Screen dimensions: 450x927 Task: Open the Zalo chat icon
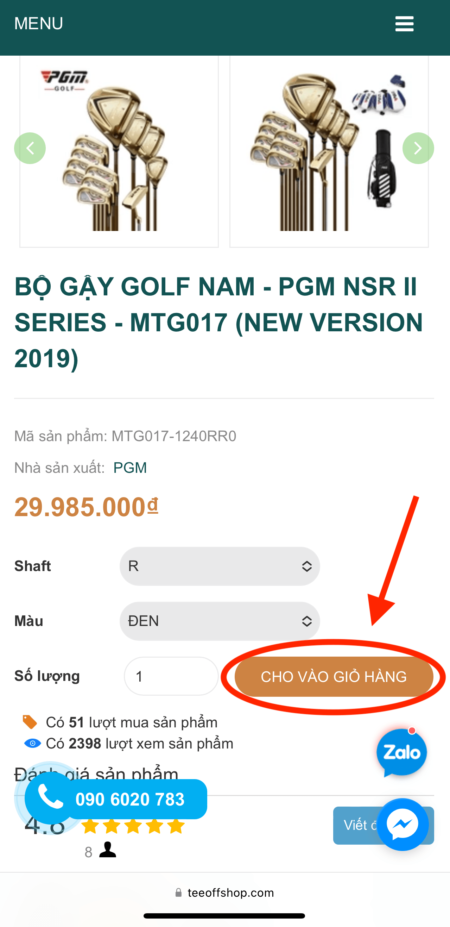[401, 752]
